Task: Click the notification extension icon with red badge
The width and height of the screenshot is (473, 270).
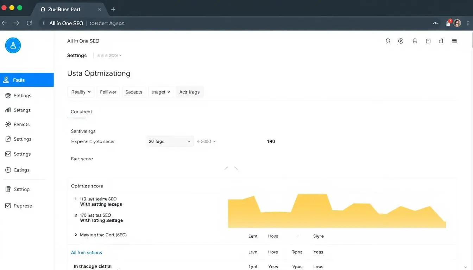Action: click(x=448, y=23)
